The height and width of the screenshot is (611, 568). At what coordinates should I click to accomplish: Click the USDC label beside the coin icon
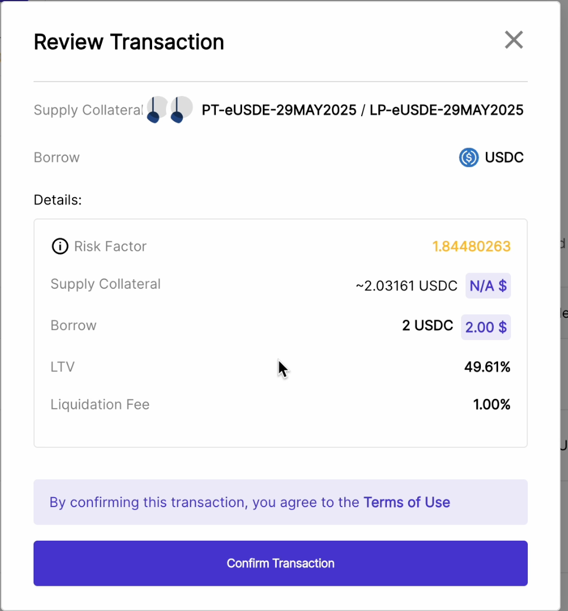pos(504,157)
